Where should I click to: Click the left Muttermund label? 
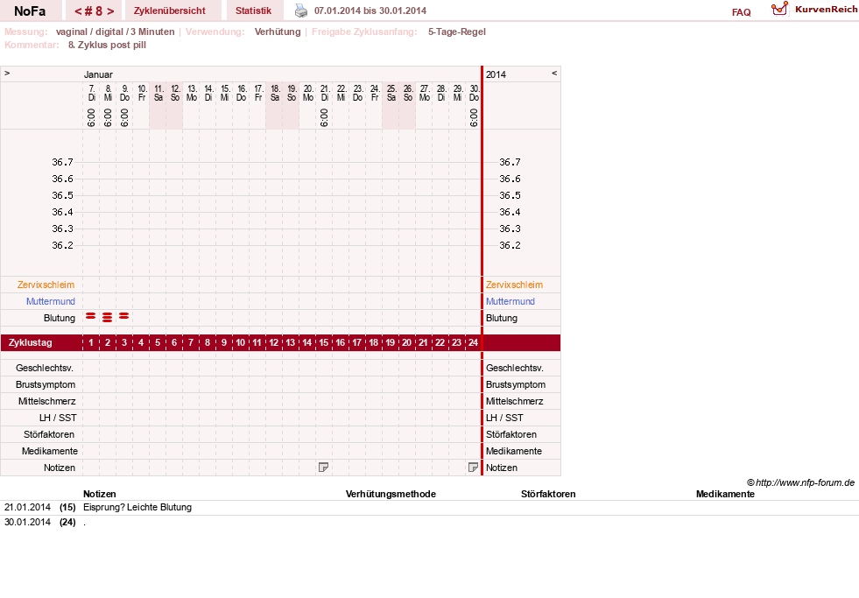(x=51, y=301)
